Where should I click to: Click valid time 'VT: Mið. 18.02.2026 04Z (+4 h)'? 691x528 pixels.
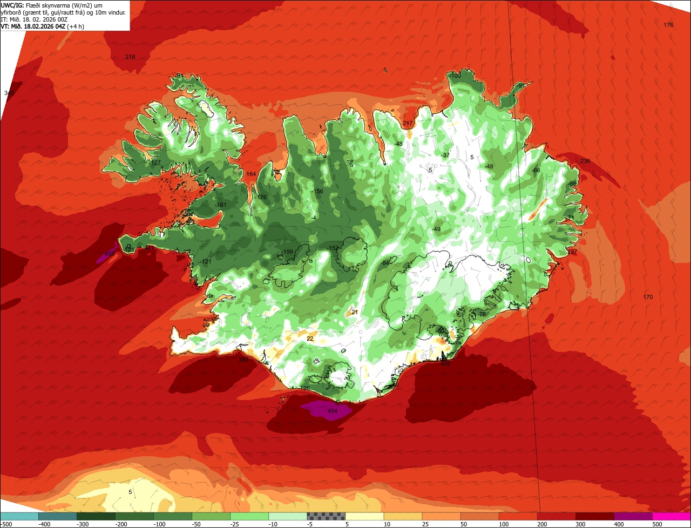pyautogui.click(x=43, y=25)
